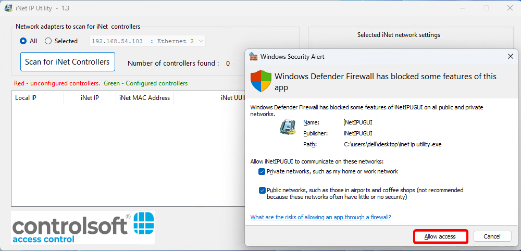Click the iNetIPUGUI app icon in alert

(288, 128)
